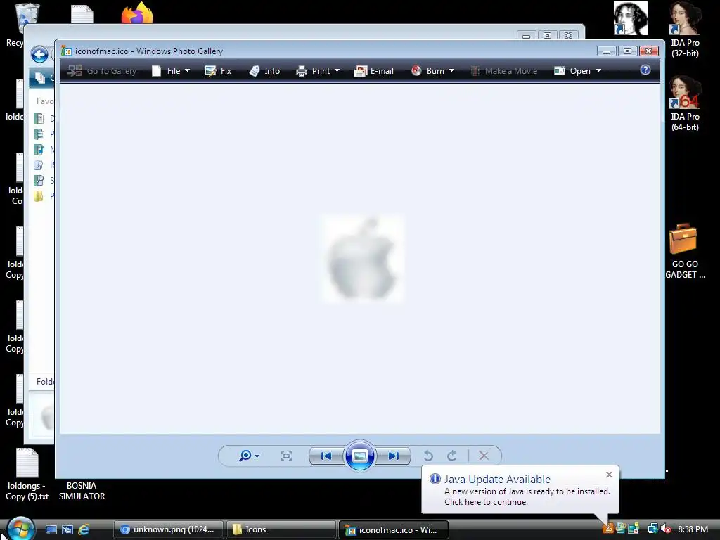Screen dimensions: 720x540
Task: Select BOSNIA SIMULATOR desktop item
Action: [82, 491]
